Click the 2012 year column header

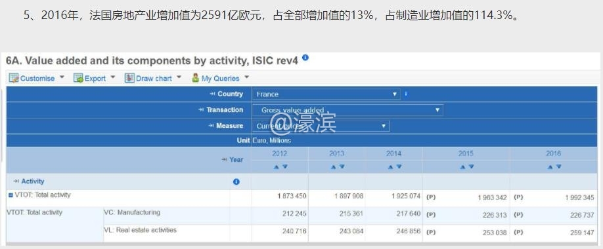point(280,153)
